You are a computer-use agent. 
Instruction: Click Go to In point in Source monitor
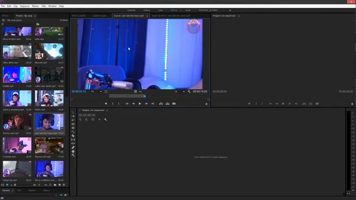127,104
